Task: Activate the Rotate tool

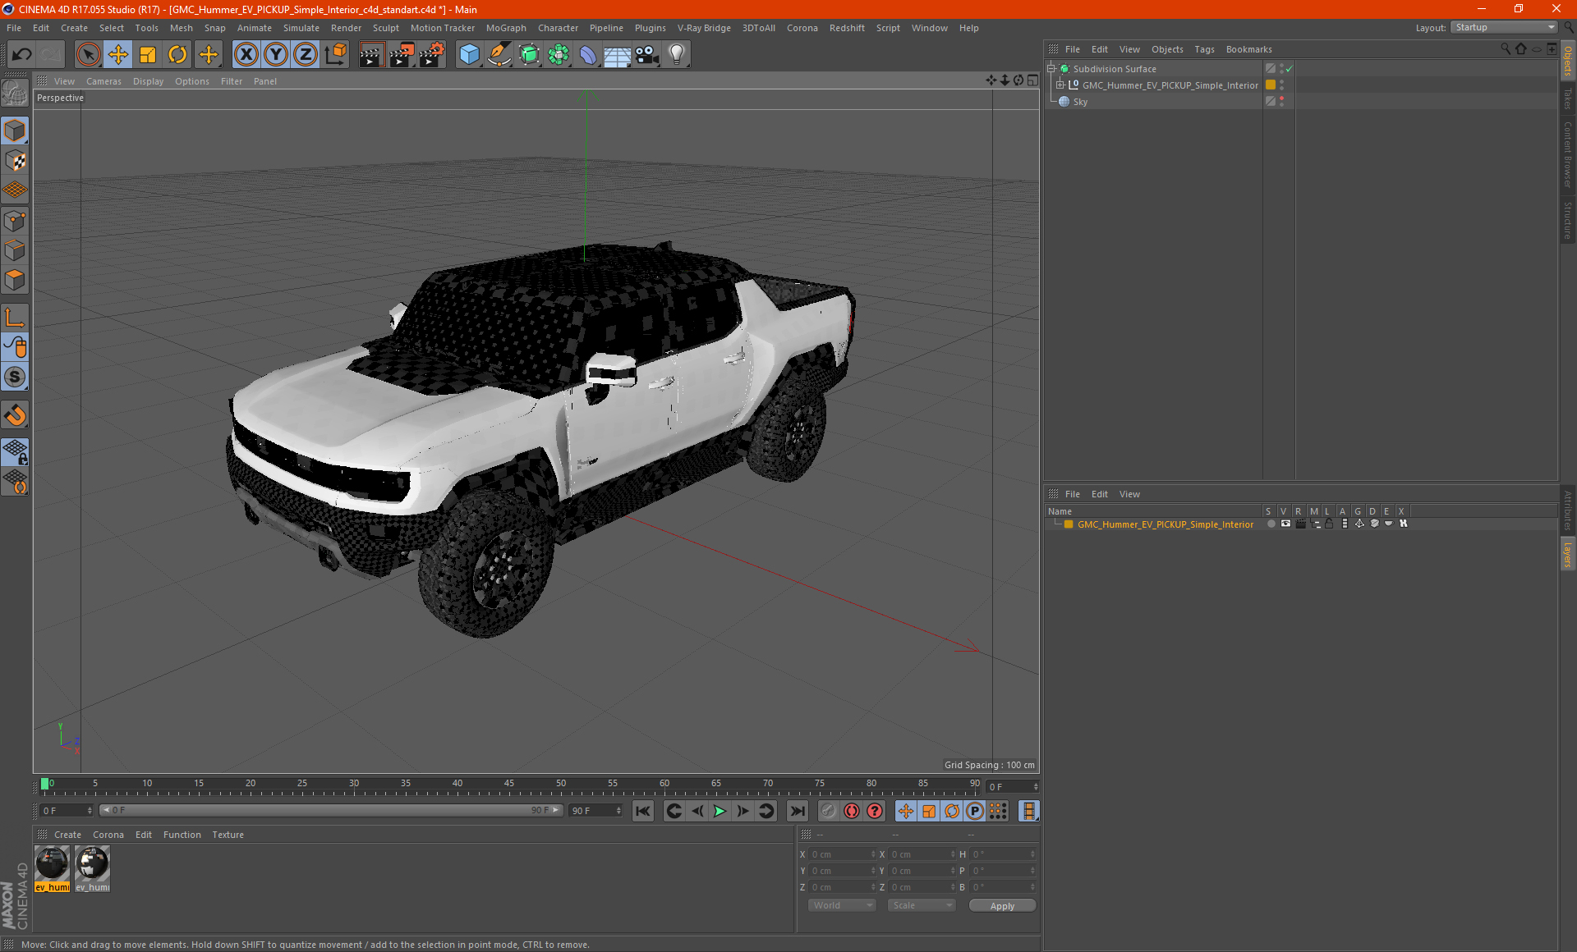Action: point(177,55)
